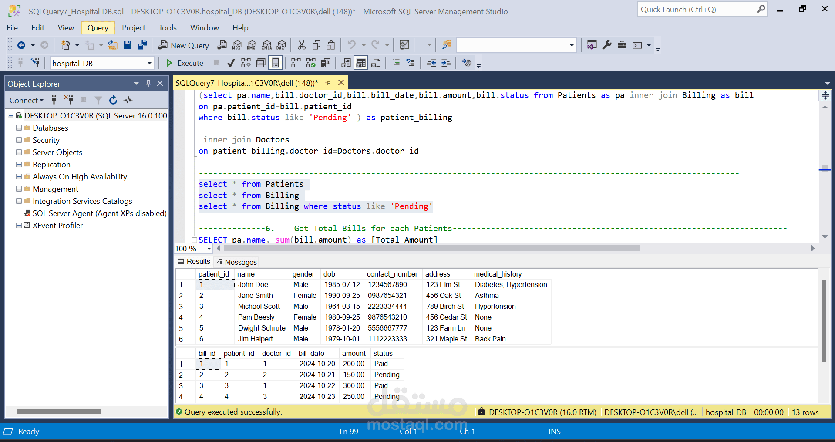This screenshot has width=835, height=442.
Task: Switch to the Results tab
Action: coord(194,262)
